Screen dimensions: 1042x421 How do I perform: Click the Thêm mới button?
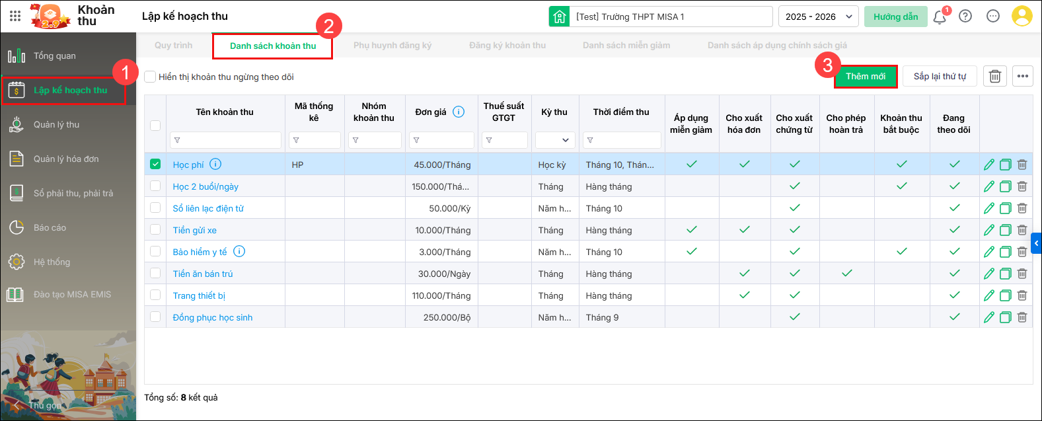point(865,77)
